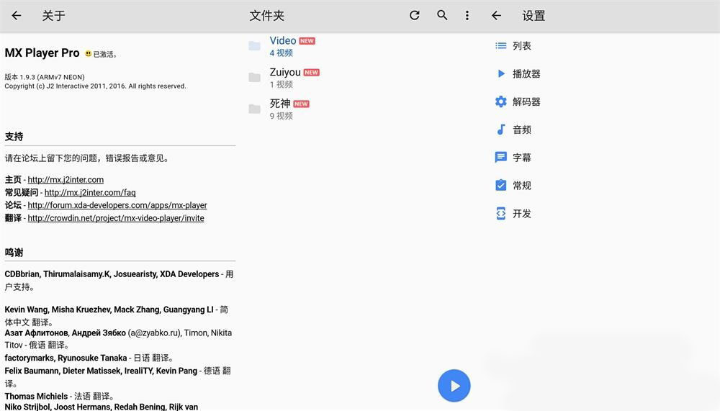Open search in 文件夹 toolbar

tap(442, 16)
